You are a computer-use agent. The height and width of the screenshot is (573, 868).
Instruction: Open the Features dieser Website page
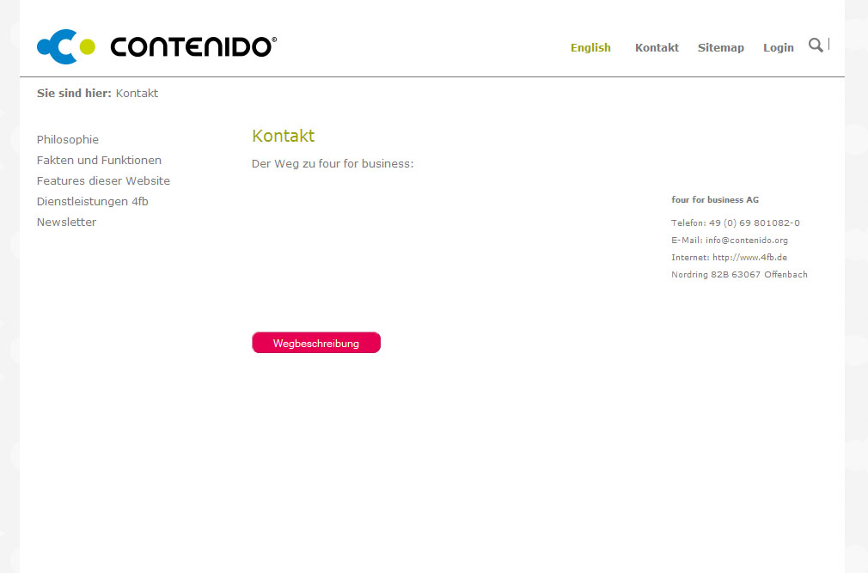click(103, 181)
